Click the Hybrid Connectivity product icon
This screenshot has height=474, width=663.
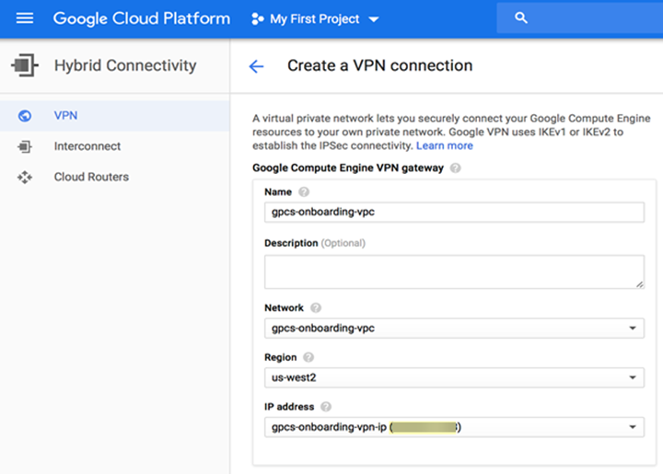[24, 66]
